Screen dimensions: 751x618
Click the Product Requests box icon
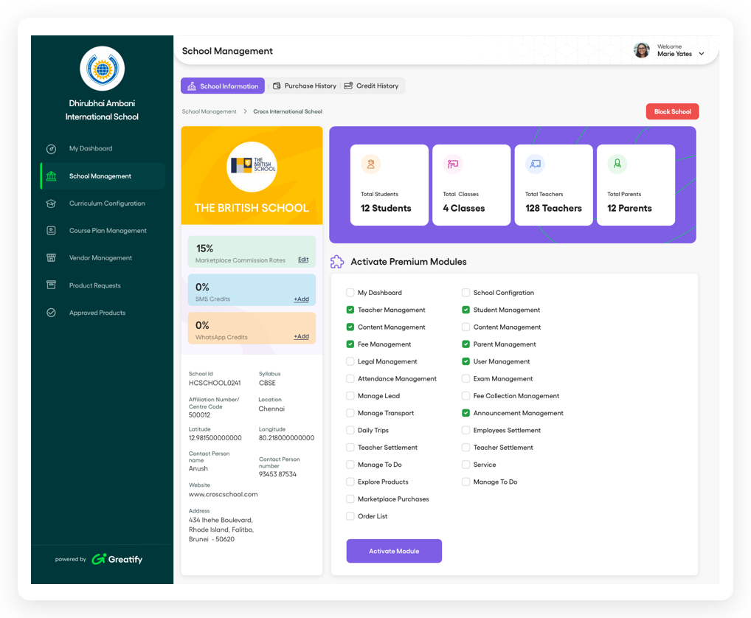pos(51,285)
